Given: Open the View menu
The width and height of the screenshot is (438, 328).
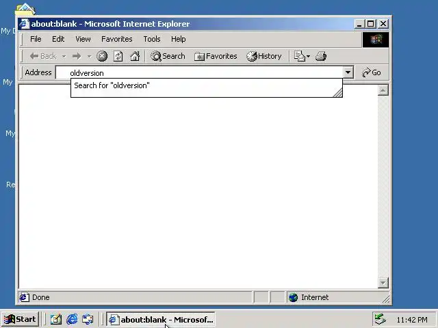Looking at the screenshot, I should 83,39.
